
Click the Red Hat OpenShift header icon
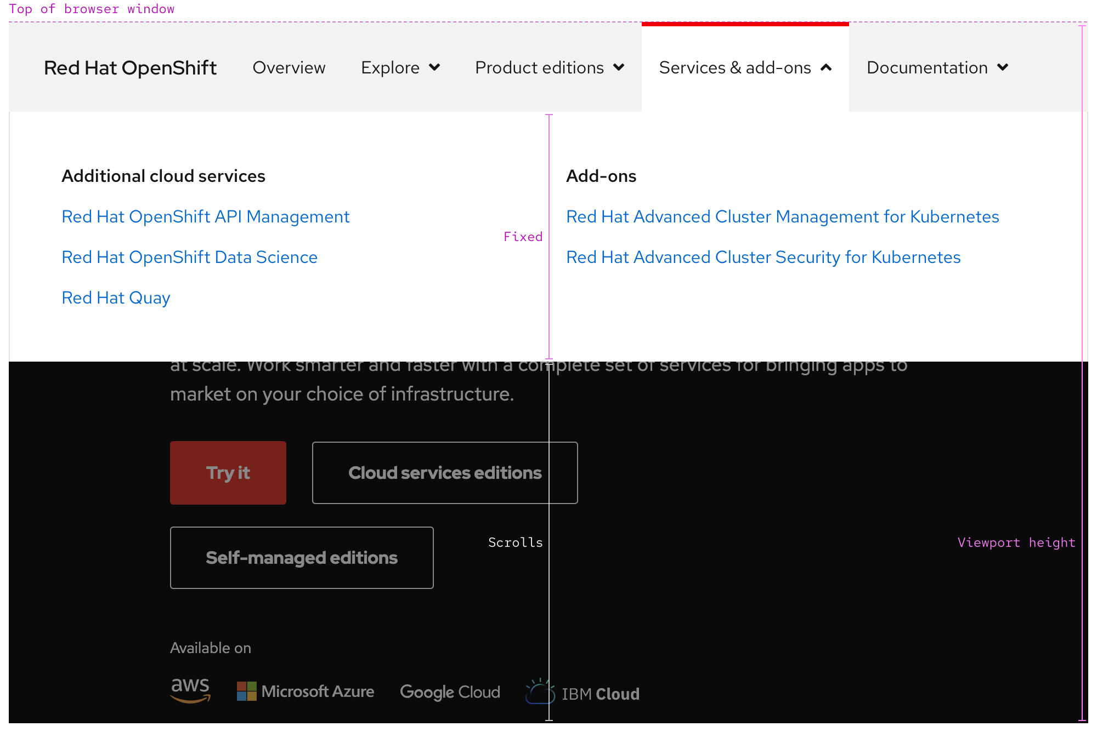(x=130, y=68)
